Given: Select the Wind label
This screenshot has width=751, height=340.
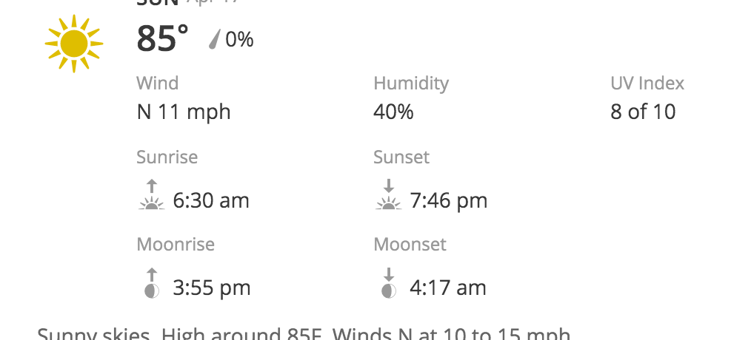Looking at the screenshot, I should tap(157, 84).
